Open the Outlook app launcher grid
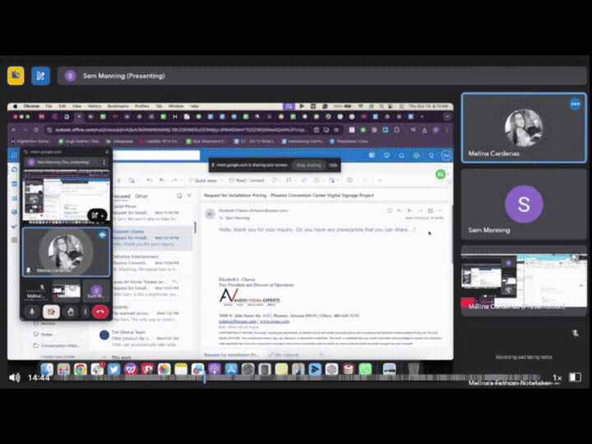Viewport: 592px width, 444px height. tap(14, 155)
